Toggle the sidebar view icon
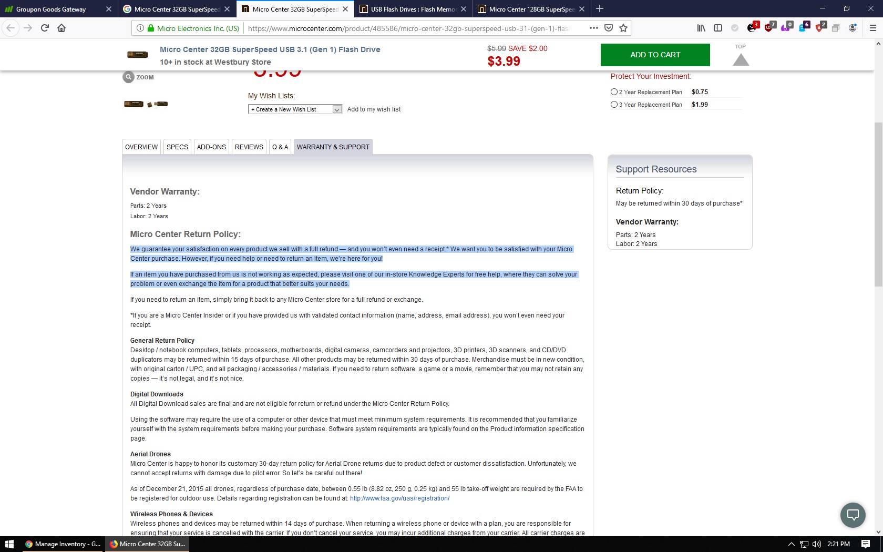Screen dimensions: 883x552 point(718,28)
